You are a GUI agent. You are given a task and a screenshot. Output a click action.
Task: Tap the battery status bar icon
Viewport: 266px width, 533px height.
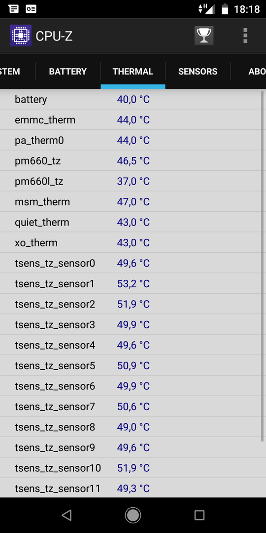coord(225,9)
